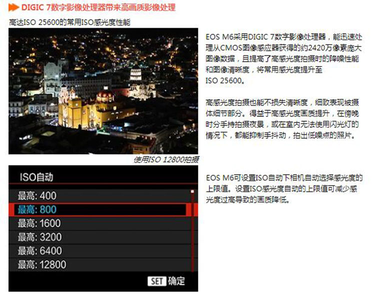Click the 使用ISO 12800拍摄 photo caption

[166, 159]
